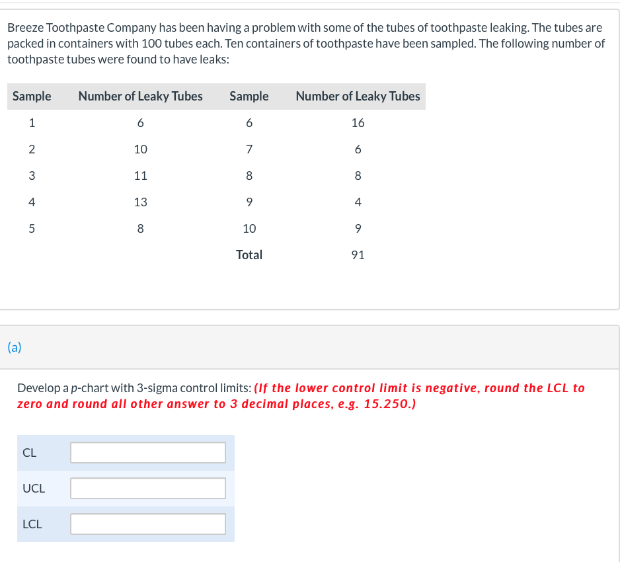Click the UCL row label
The width and height of the screenshot is (620, 562).
click(34, 489)
